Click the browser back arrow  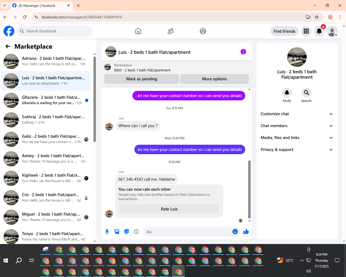pos(5,17)
